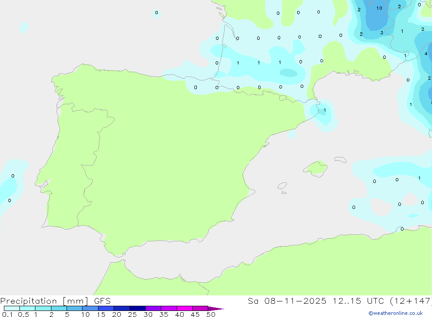
Task: Select the 2–5 mm legend swatch
Action: click(59, 308)
